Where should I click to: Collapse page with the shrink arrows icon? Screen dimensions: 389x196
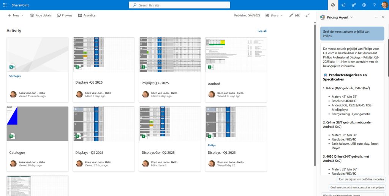pyautogui.click(x=308, y=15)
